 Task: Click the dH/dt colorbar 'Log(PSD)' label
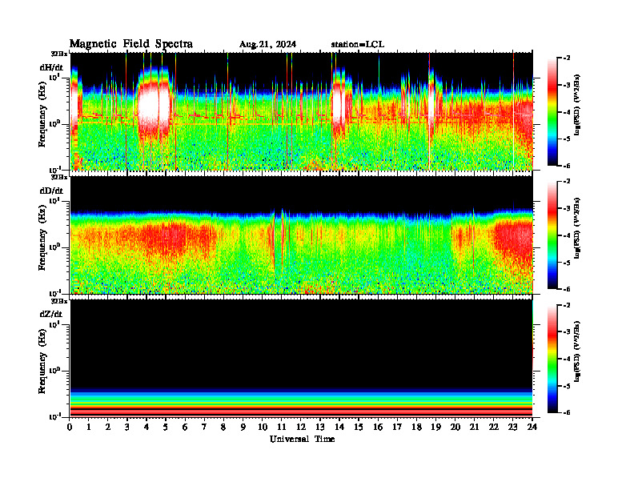point(577,104)
